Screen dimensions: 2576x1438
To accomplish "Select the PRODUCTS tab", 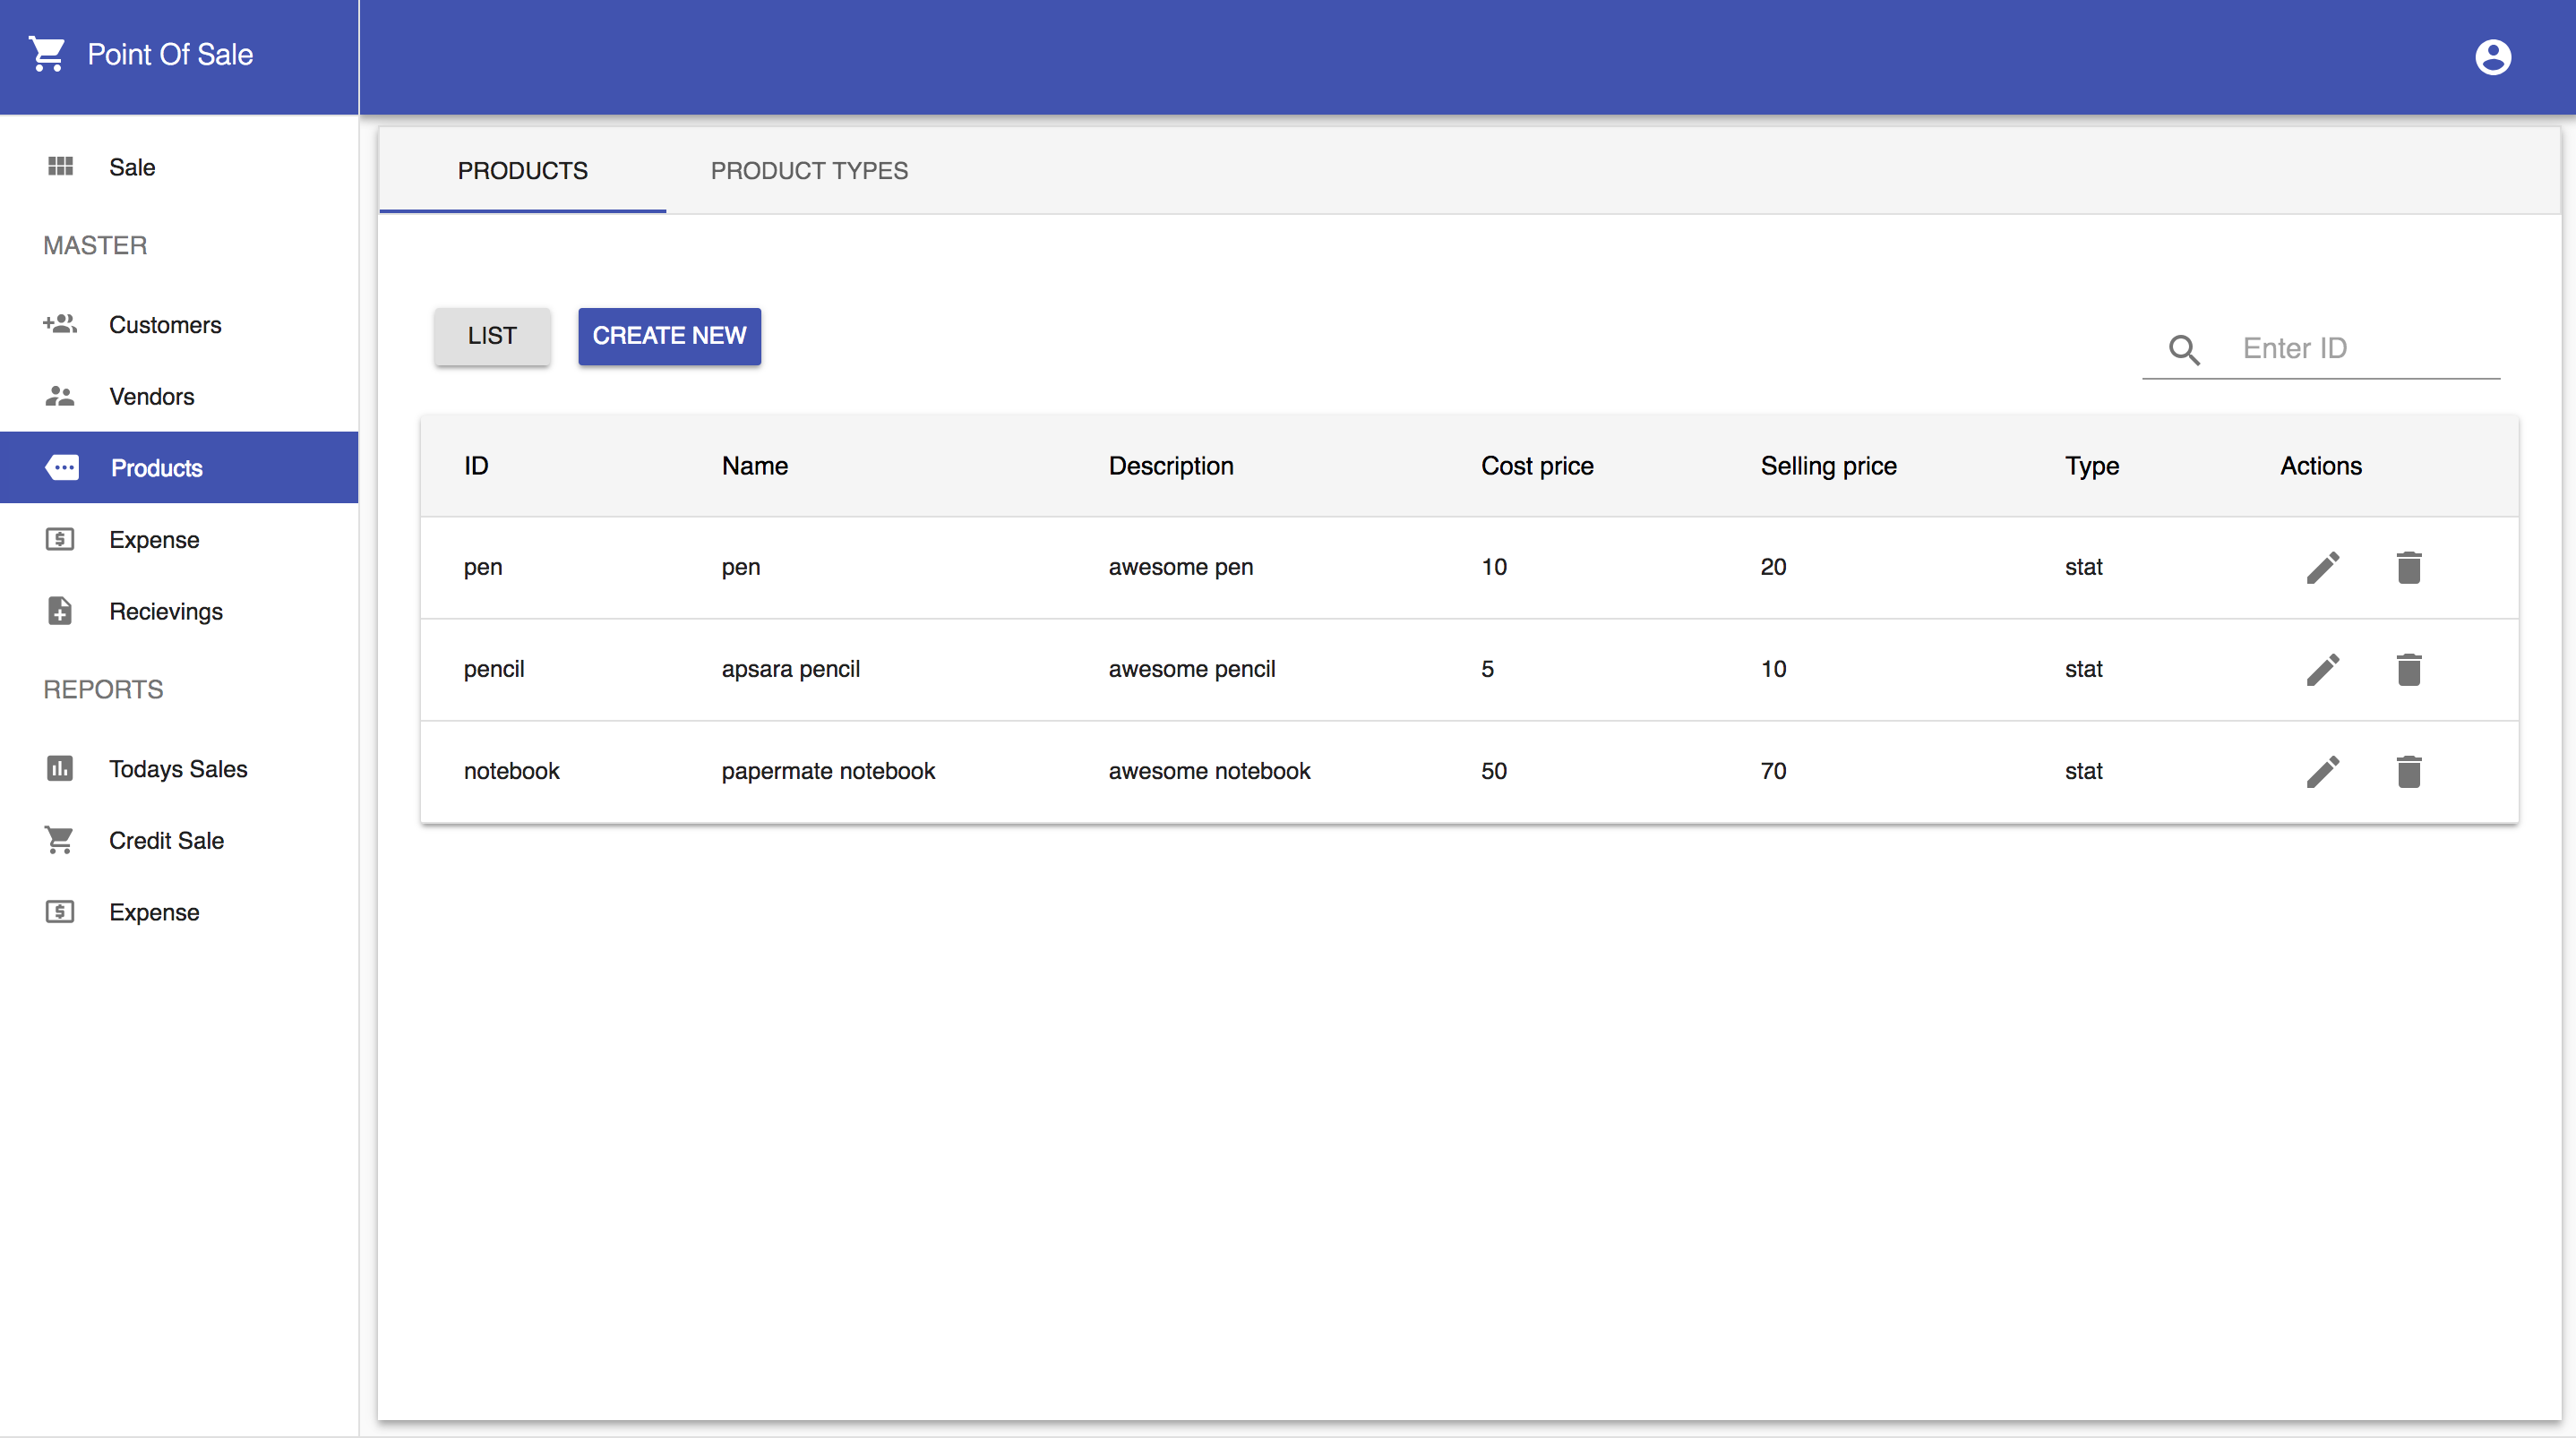I will coord(522,170).
